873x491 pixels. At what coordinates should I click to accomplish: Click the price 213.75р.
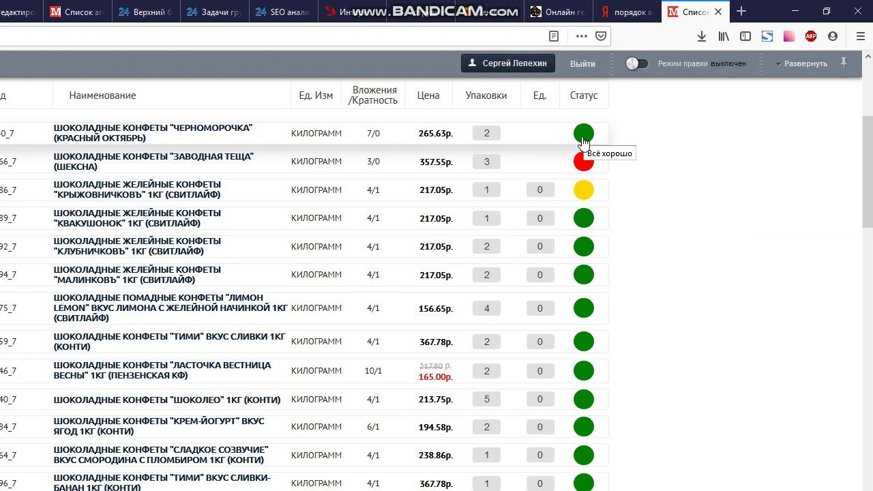pyautogui.click(x=436, y=400)
